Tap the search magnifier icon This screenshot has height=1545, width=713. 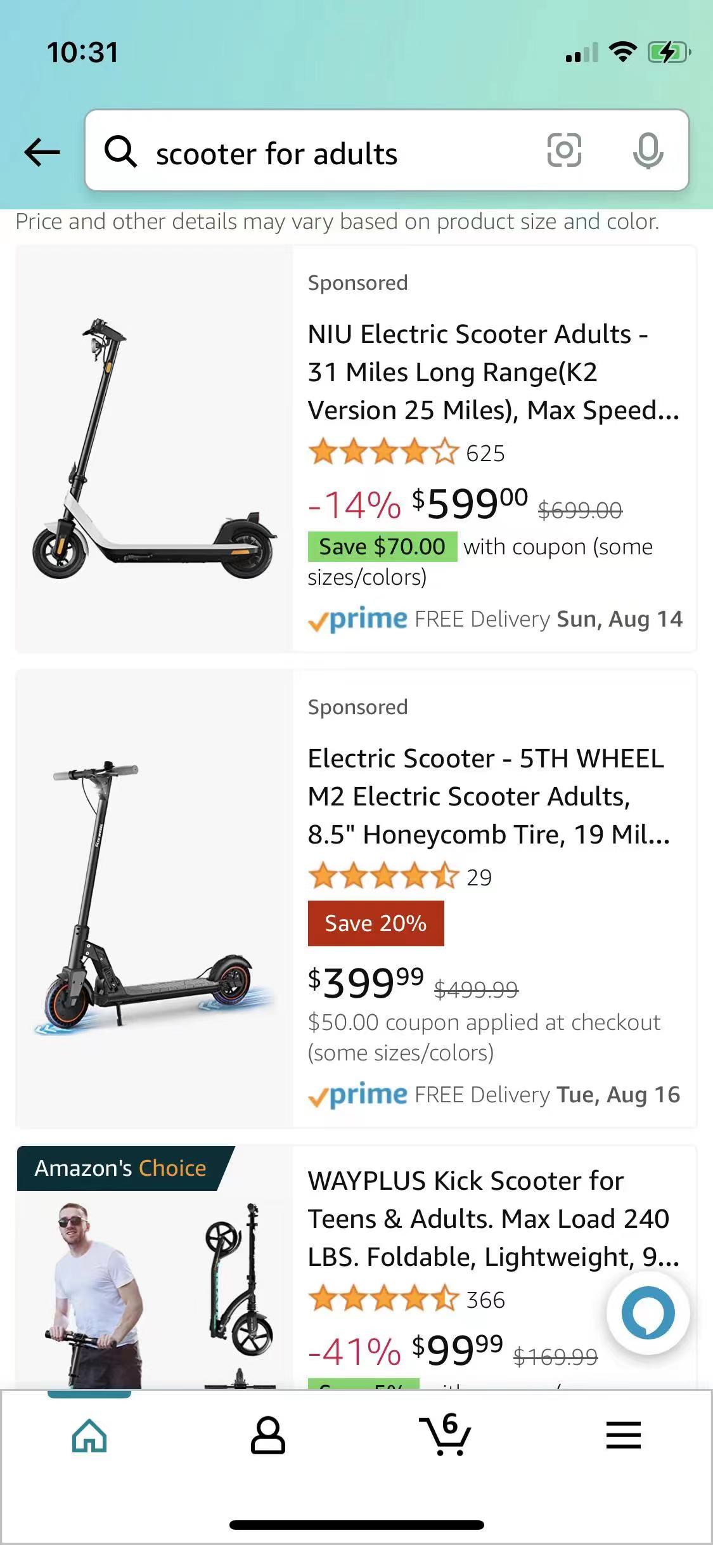click(x=120, y=152)
